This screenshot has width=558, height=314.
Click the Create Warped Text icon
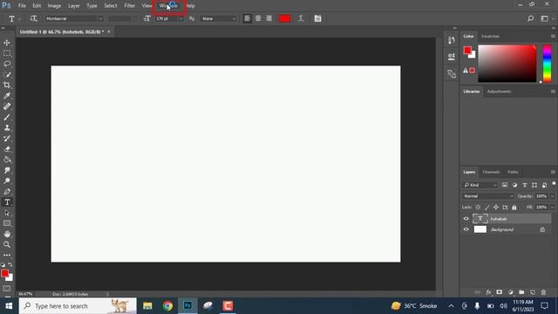click(x=301, y=18)
